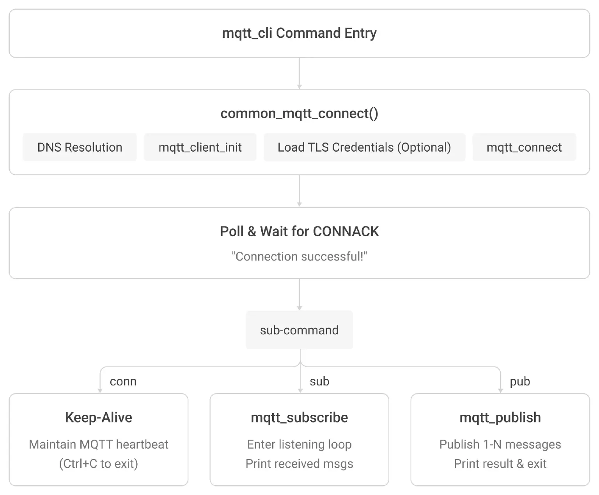Select the pub branch label
Screen dimensions: 599x495
click(x=520, y=382)
